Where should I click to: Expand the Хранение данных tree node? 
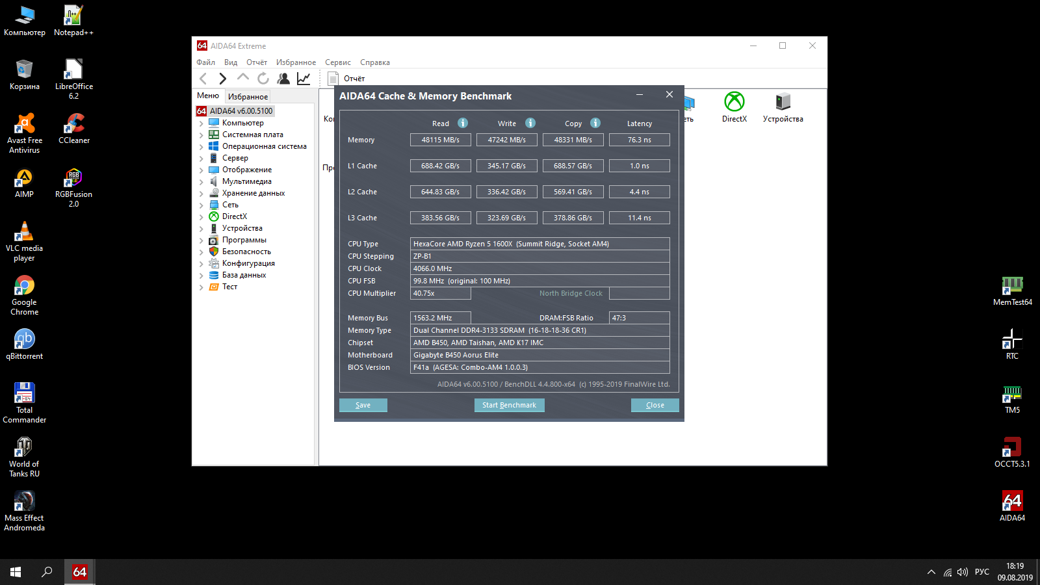point(201,193)
